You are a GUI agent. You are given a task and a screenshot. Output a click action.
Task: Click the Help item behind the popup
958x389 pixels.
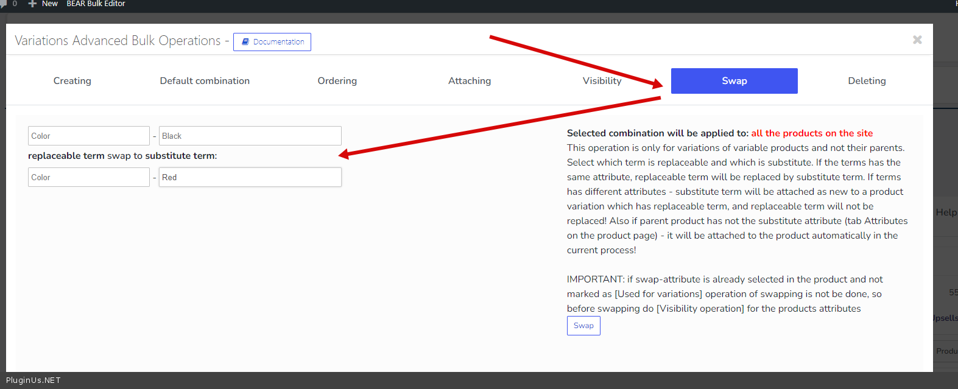946,212
